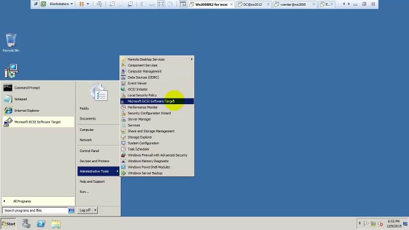Click the Windows Server Backup icon
Screen dimensions: 409x230
coord(123,173)
